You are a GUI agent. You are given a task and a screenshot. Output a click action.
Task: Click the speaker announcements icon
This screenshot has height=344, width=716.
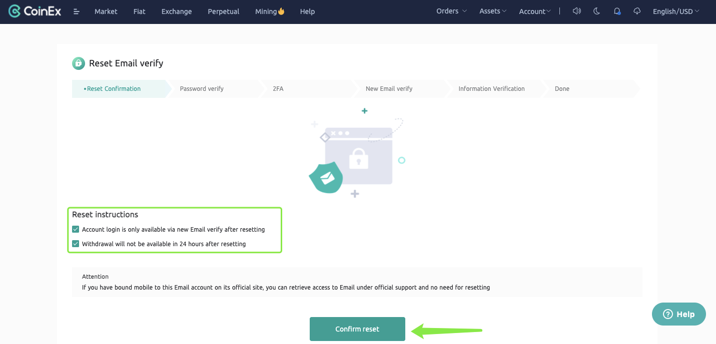(x=576, y=11)
